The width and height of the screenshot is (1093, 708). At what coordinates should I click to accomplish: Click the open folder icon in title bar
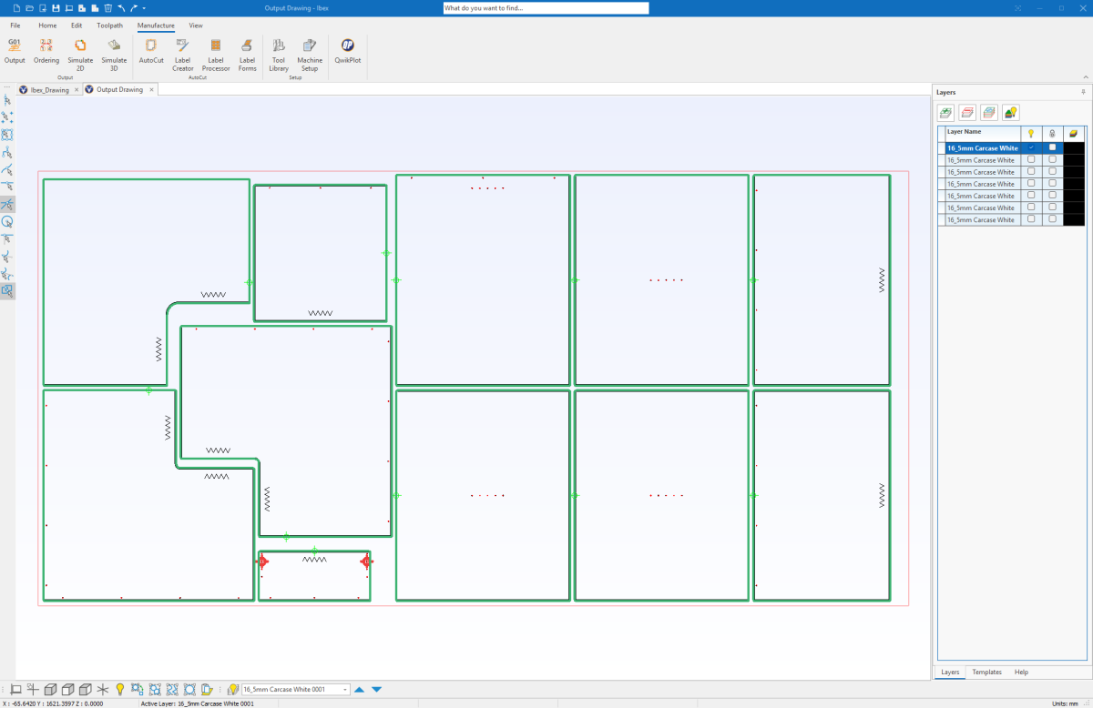coord(29,7)
